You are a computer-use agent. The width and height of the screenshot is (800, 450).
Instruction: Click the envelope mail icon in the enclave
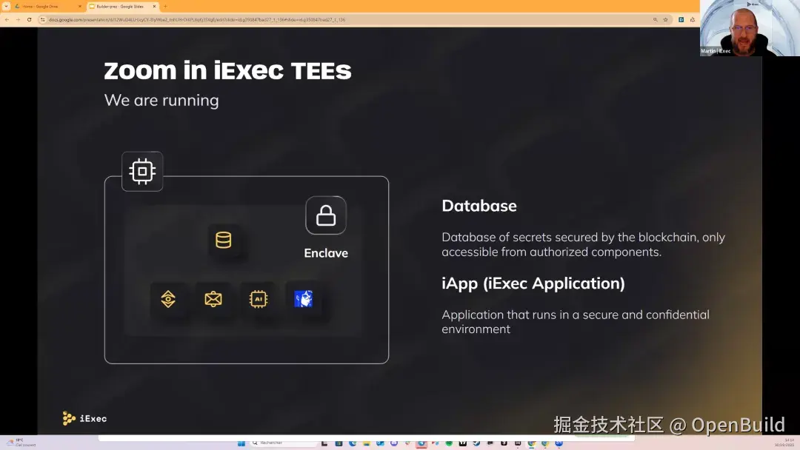[213, 299]
